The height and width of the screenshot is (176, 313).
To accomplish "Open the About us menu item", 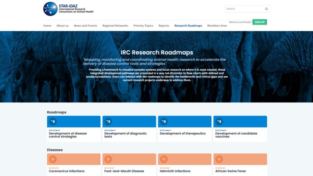I will tap(63, 25).
